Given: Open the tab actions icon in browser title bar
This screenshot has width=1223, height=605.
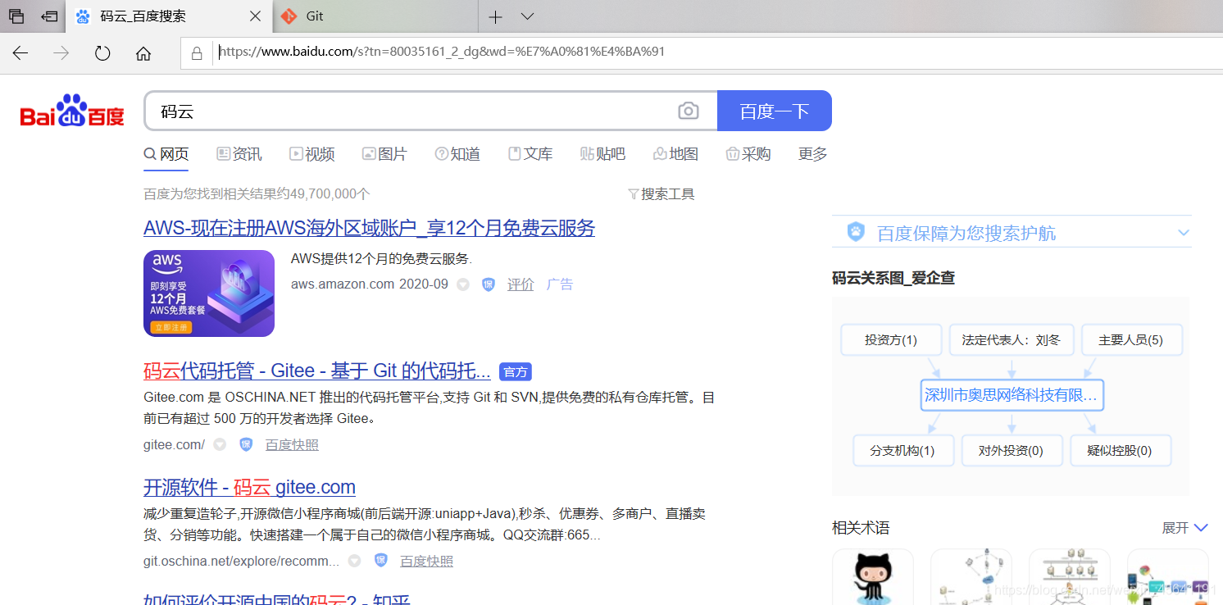Looking at the screenshot, I should tap(16, 16).
